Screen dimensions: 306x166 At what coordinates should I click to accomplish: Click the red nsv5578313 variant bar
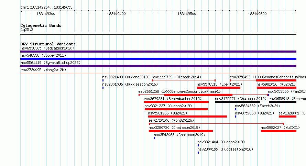coord(219,88)
